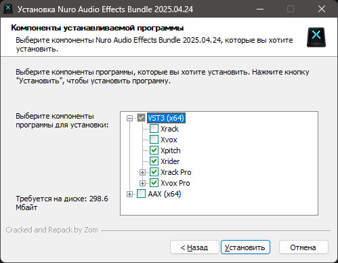Expand the Xrack Pro tree node
The image size is (338, 263).
[x=142, y=172]
